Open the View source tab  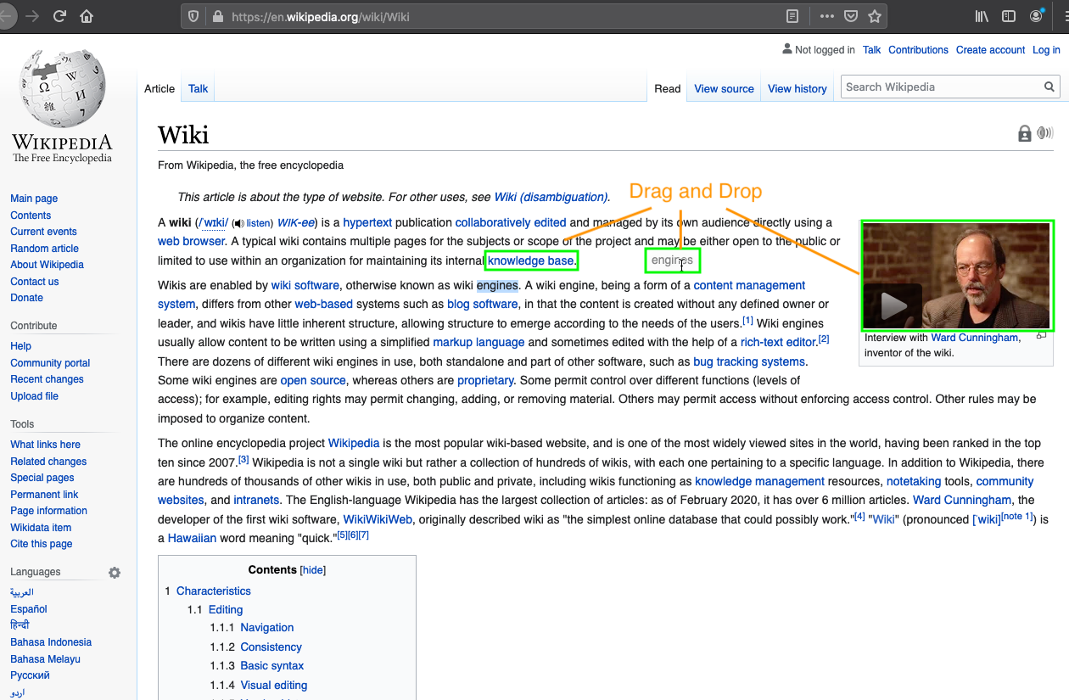(x=724, y=88)
